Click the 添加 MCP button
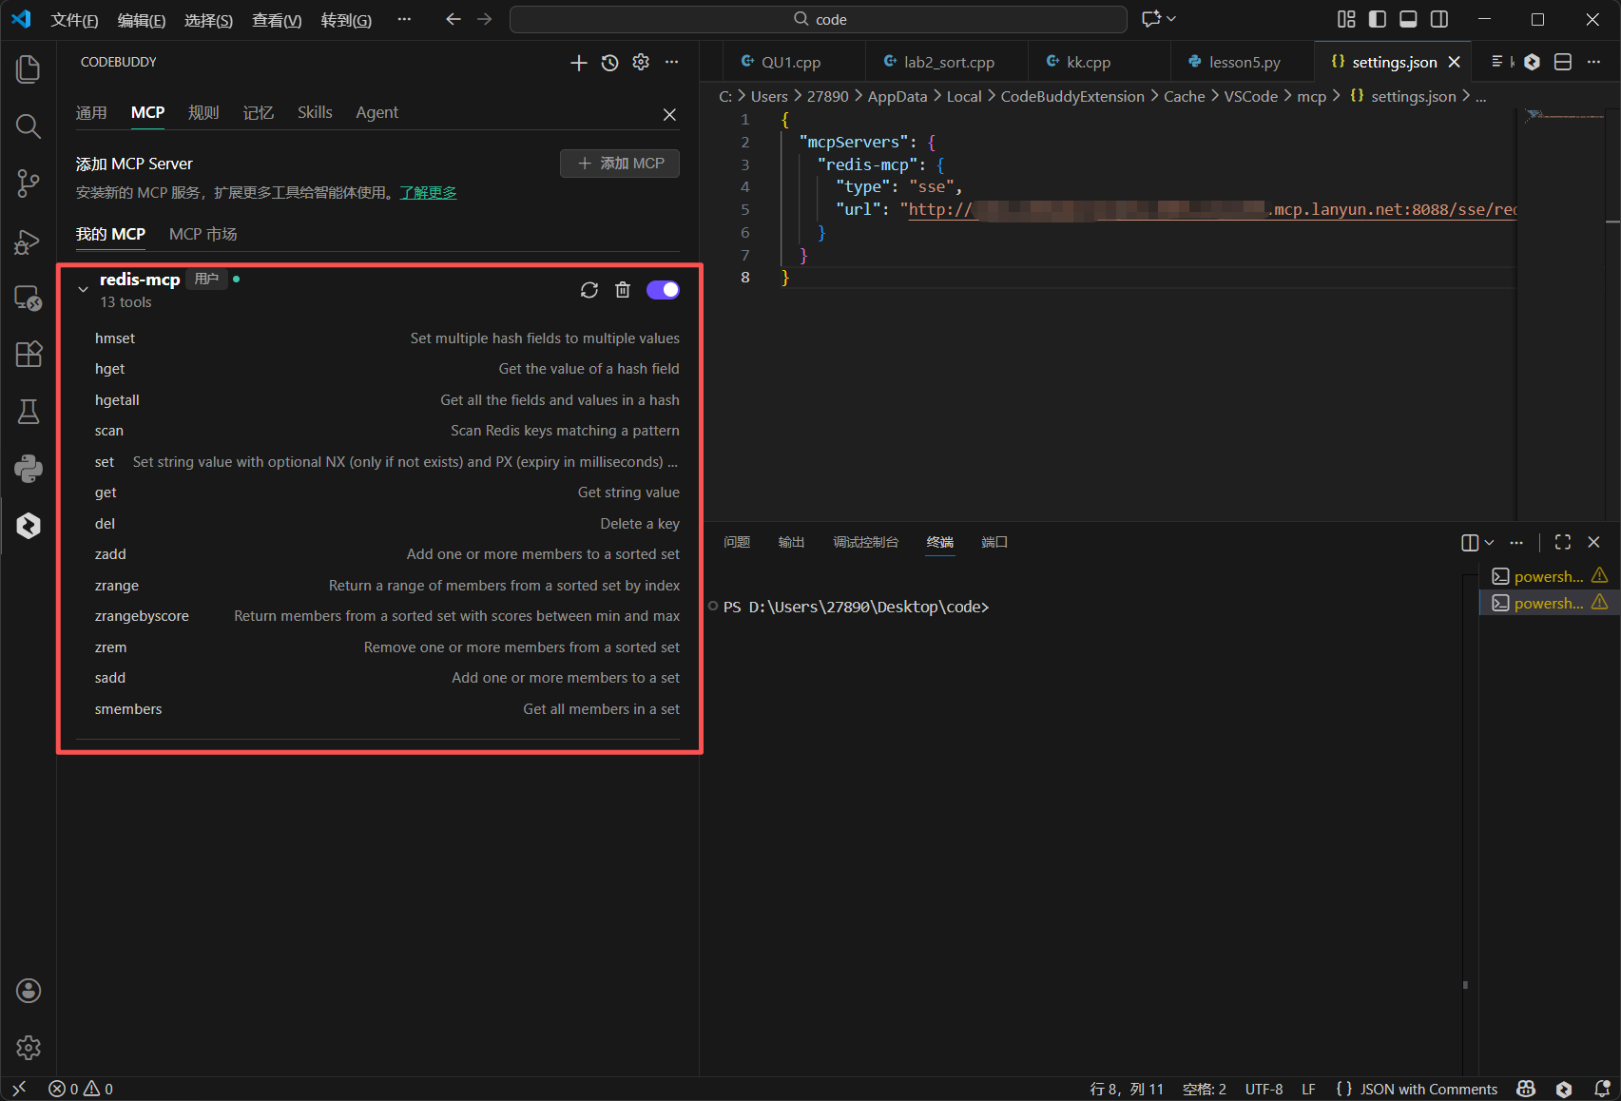The image size is (1621, 1101). [x=620, y=164]
